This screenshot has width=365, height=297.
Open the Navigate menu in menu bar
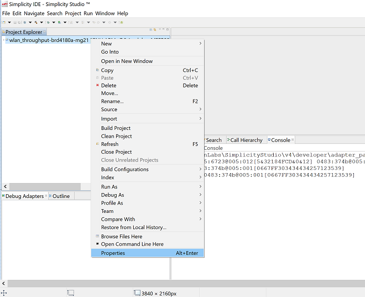tap(34, 13)
